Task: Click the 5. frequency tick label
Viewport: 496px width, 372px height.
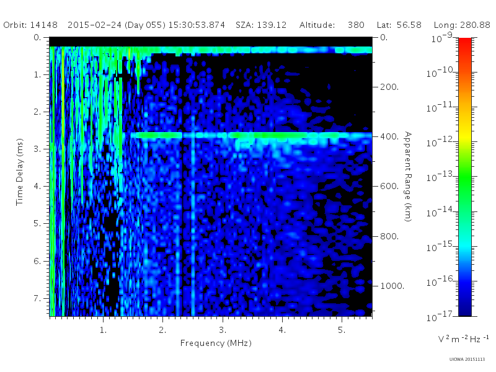Action: point(342,330)
